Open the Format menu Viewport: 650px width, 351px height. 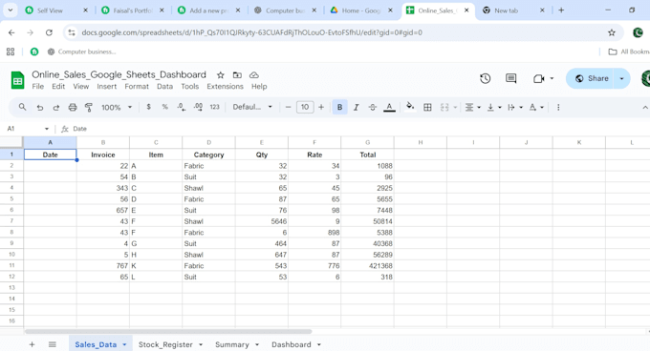137,87
